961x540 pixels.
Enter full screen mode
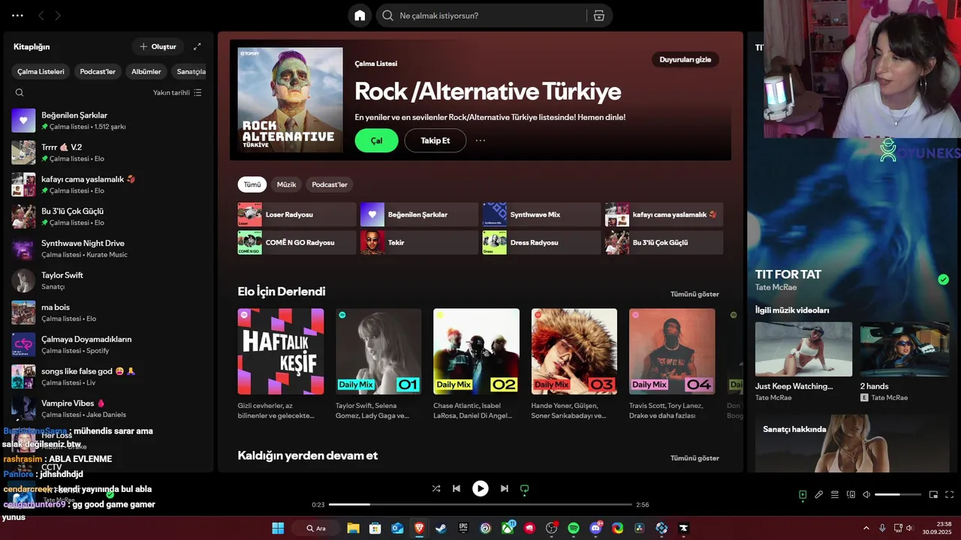point(950,495)
